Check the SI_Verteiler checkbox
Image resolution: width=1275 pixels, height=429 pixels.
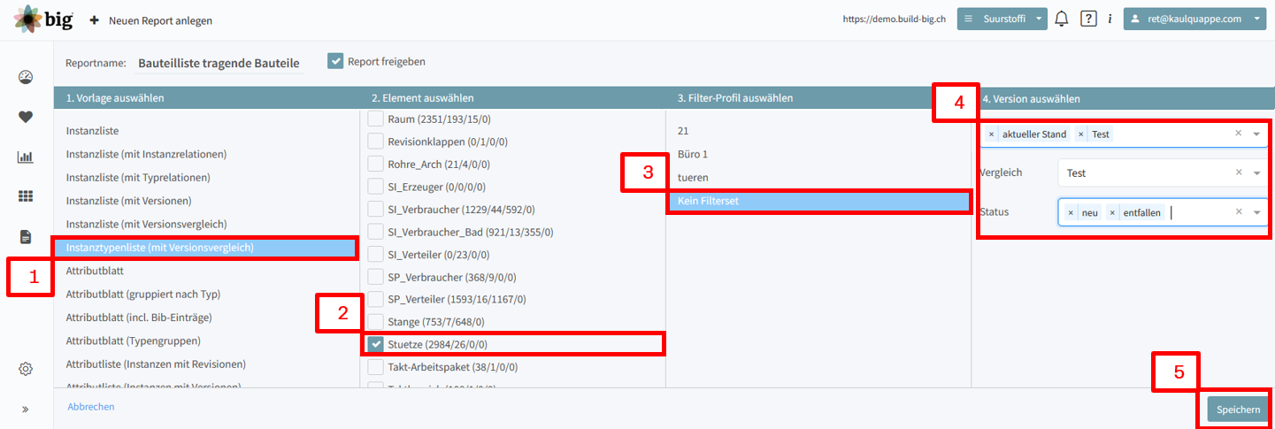(376, 254)
